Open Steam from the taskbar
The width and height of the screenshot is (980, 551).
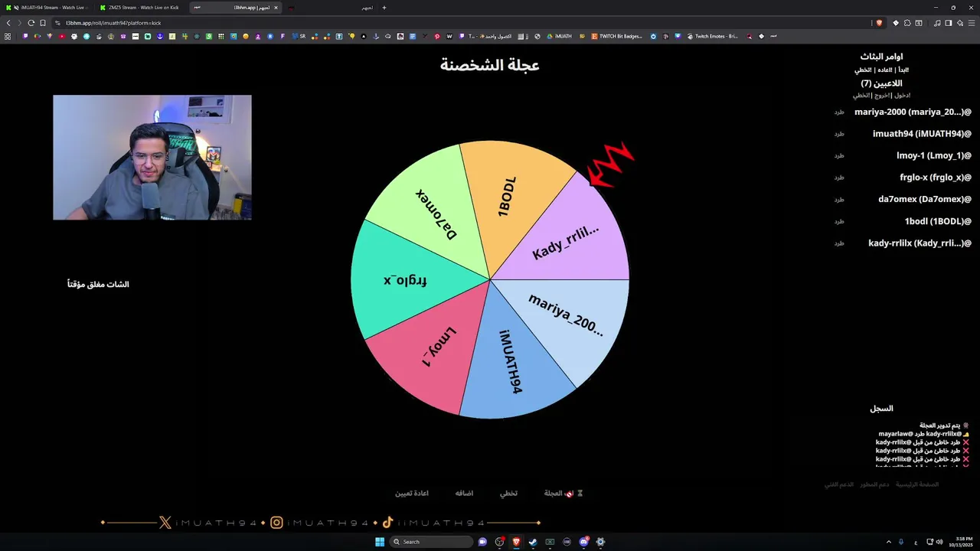tap(533, 542)
